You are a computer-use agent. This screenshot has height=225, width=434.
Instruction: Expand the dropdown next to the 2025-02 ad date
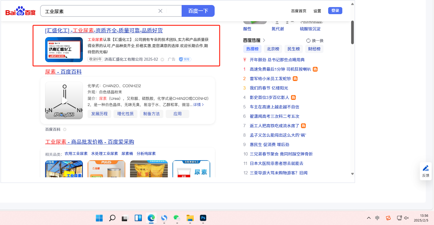tap(162, 59)
